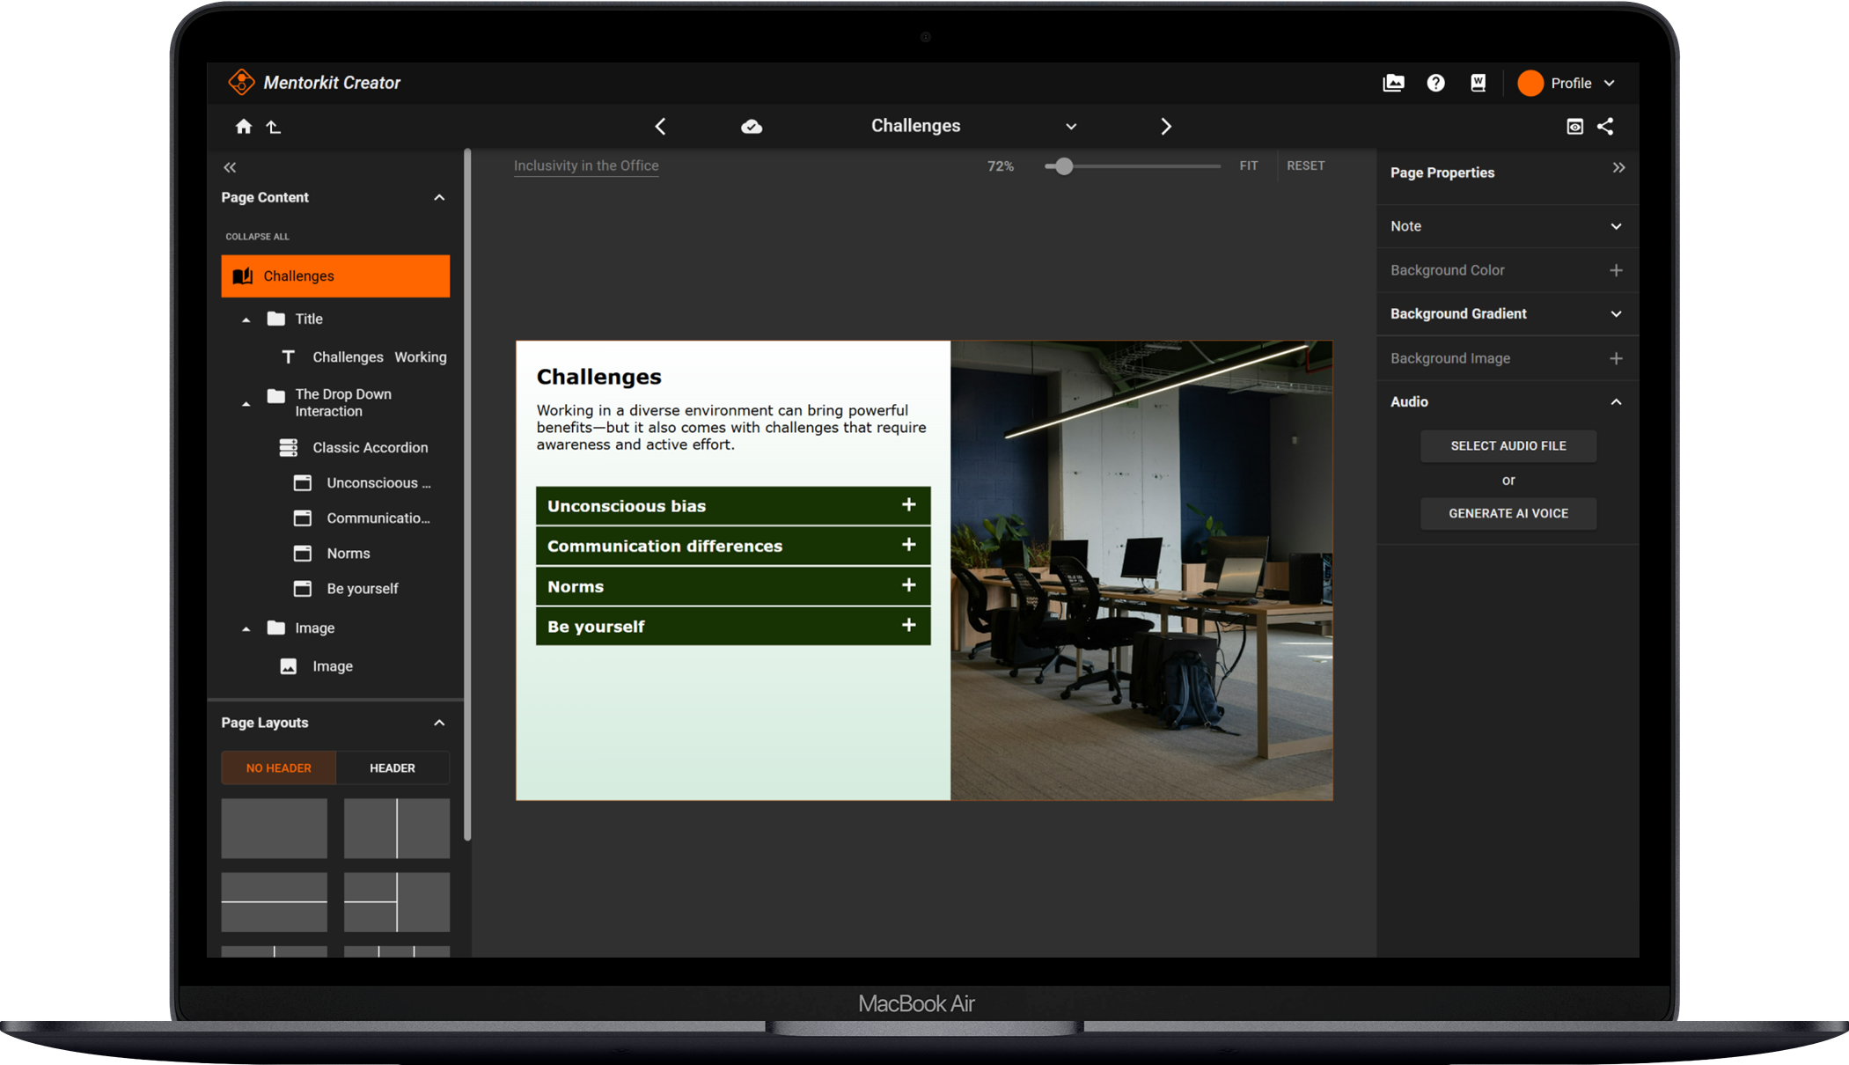
Task: Select the Classic Accordion tree item
Action: point(370,447)
